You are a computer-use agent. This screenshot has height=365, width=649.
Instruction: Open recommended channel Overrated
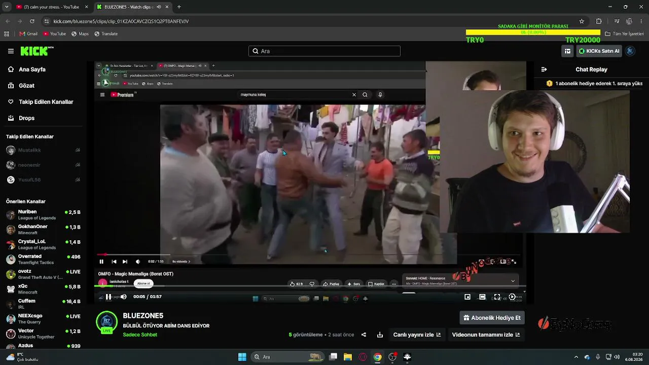43,260
